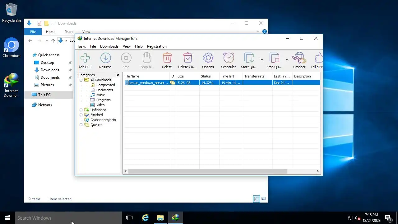
Task: Select the Video category
Action: [100, 105]
